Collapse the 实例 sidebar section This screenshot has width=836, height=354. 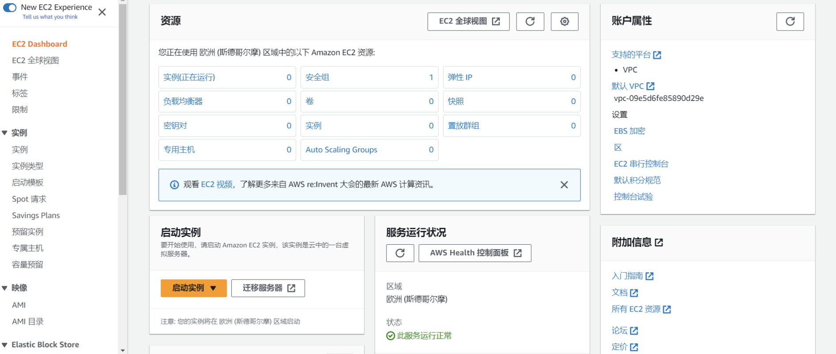pyautogui.click(x=5, y=133)
